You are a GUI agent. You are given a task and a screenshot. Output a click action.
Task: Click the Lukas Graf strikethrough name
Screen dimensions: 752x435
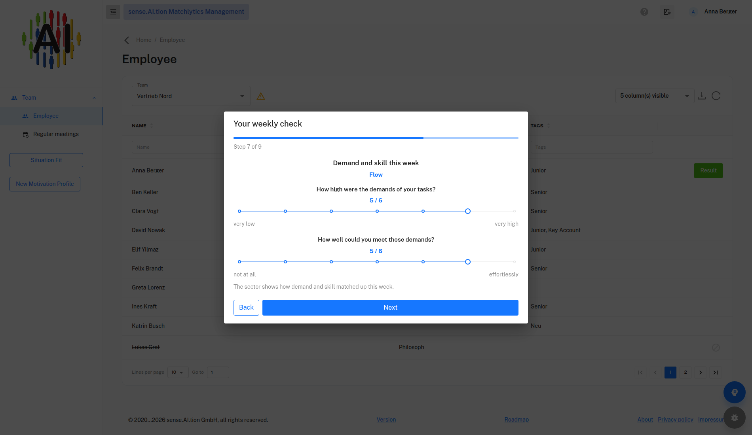pyautogui.click(x=146, y=347)
